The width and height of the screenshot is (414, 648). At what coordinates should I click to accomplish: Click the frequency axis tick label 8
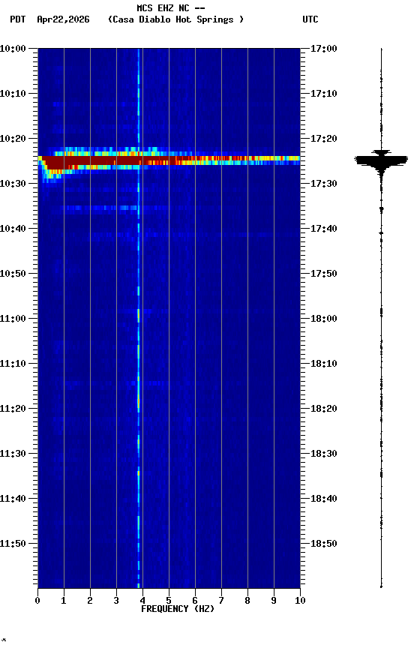click(247, 601)
